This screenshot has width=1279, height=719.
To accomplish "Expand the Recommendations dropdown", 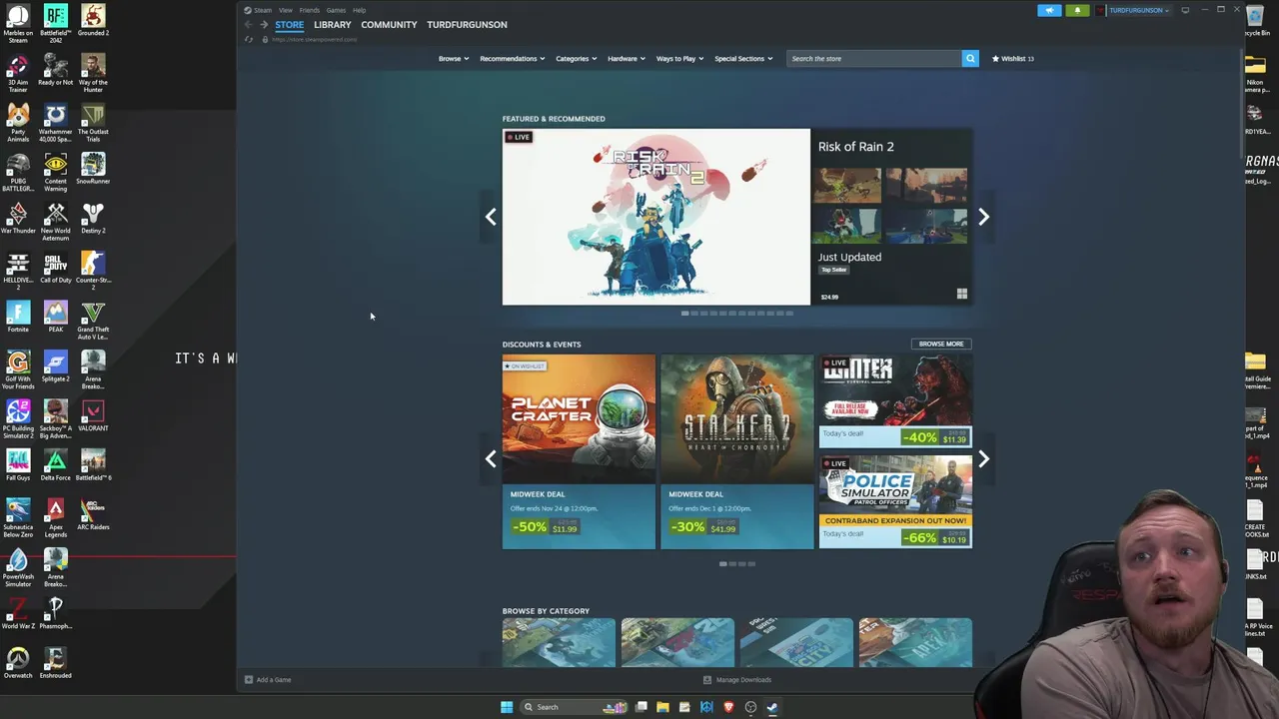I will [512, 58].
